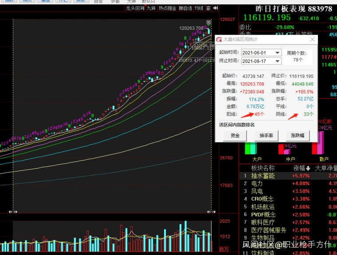The height and width of the screenshot is (255, 337).
Task: Toggle the 均线 moving average lines
Action: point(199,8)
